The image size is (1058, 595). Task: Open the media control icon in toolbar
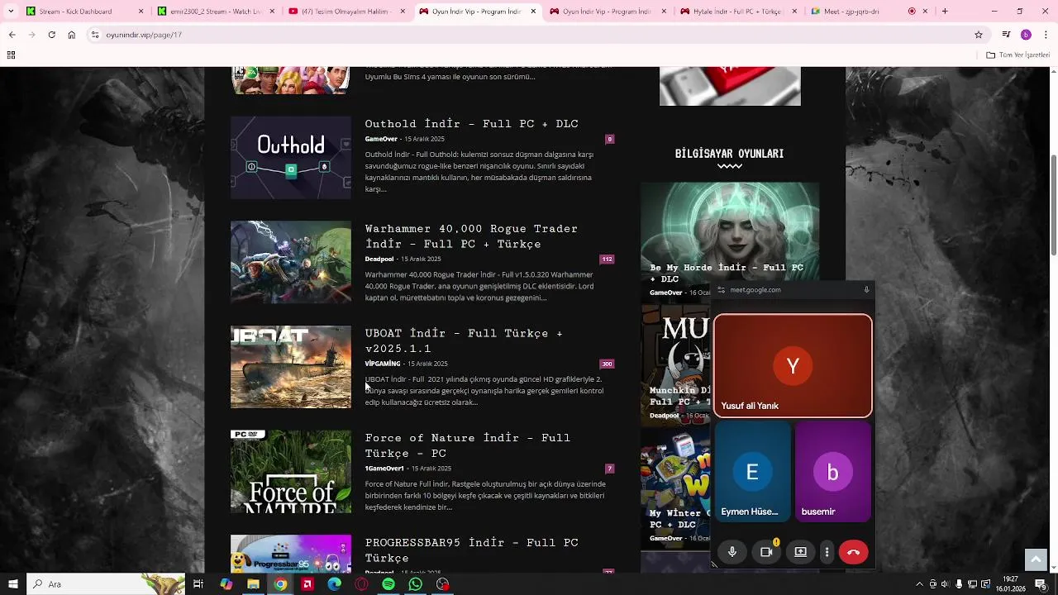click(1006, 35)
